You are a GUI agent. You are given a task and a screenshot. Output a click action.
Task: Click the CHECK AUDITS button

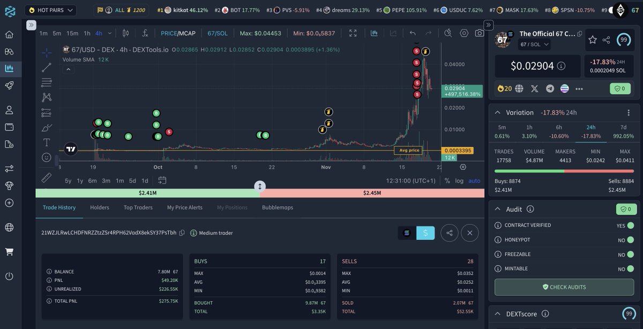point(564,287)
